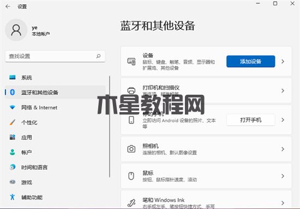Go back using the back arrow
This screenshot has height=209, width=300.
point(8,7)
